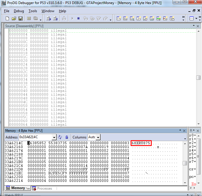
Task: Click memory row address 33A62200
Action: [x=14, y=177]
